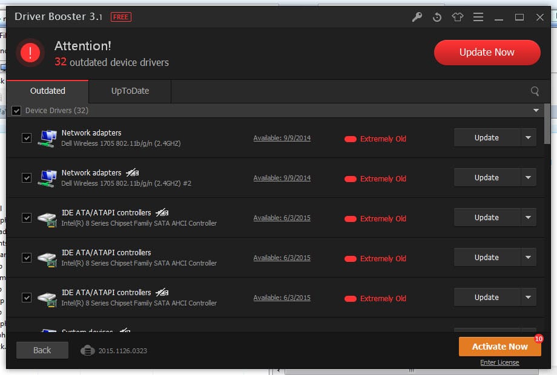This screenshot has width=557, height=375.
Task: Click the red status pill on first Network adapters row
Action: coord(351,139)
